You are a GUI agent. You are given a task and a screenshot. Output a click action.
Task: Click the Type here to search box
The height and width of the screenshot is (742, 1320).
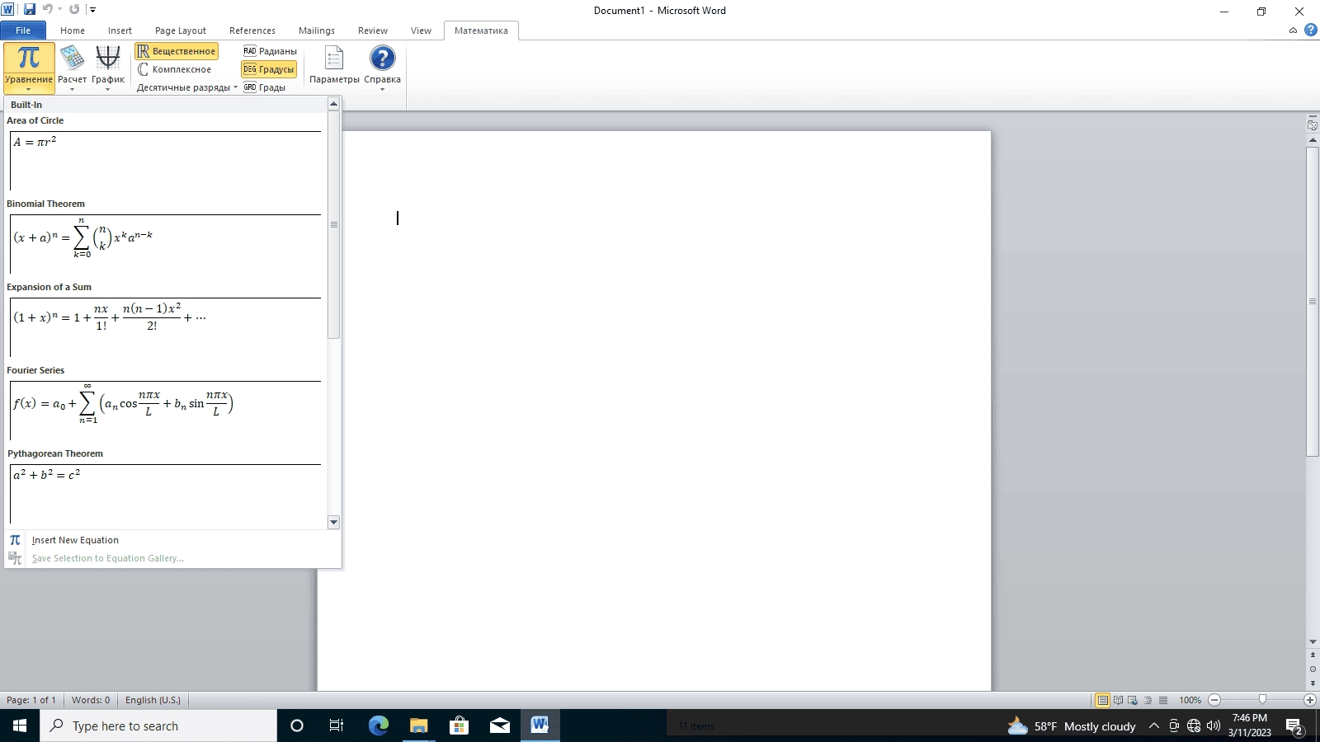158,726
